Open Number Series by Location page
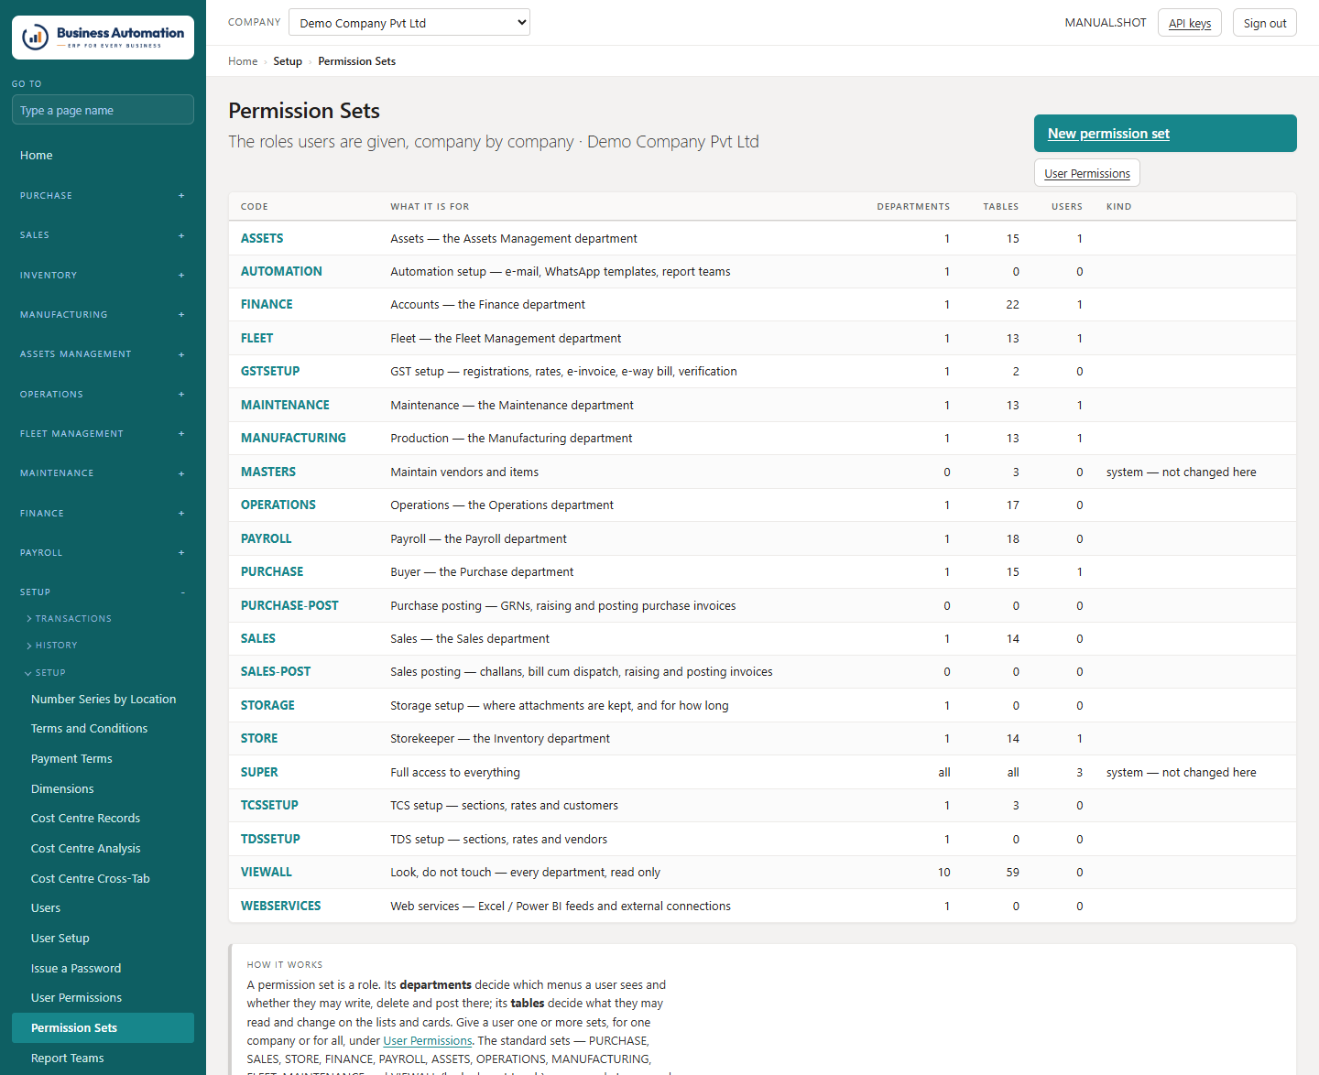The image size is (1319, 1075). pyautogui.click(x=104, y=700)
